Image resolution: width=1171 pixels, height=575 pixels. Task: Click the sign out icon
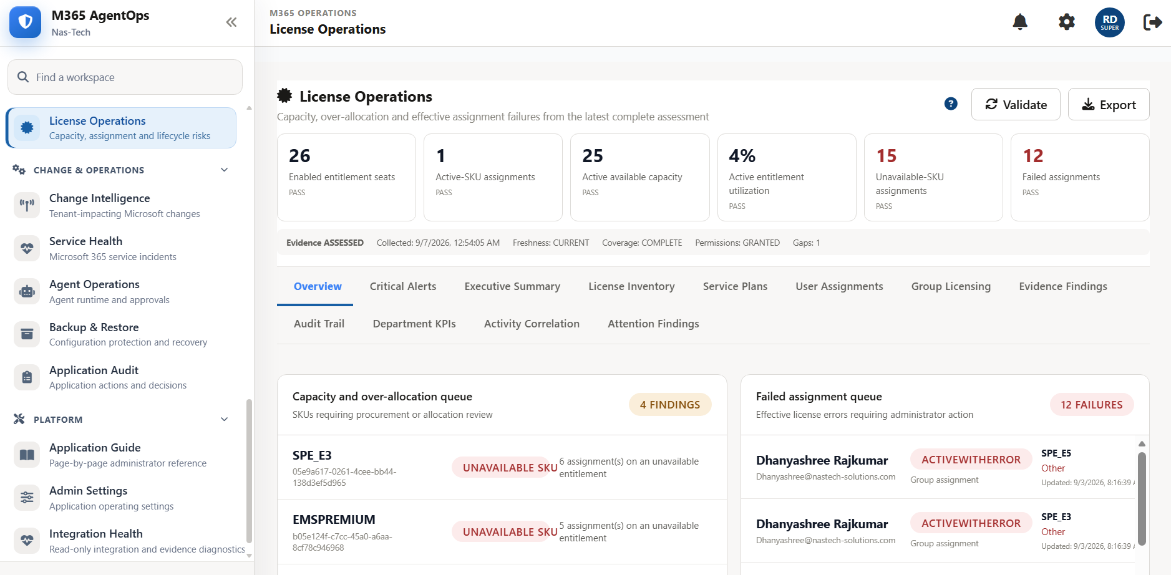point(1152,22)
